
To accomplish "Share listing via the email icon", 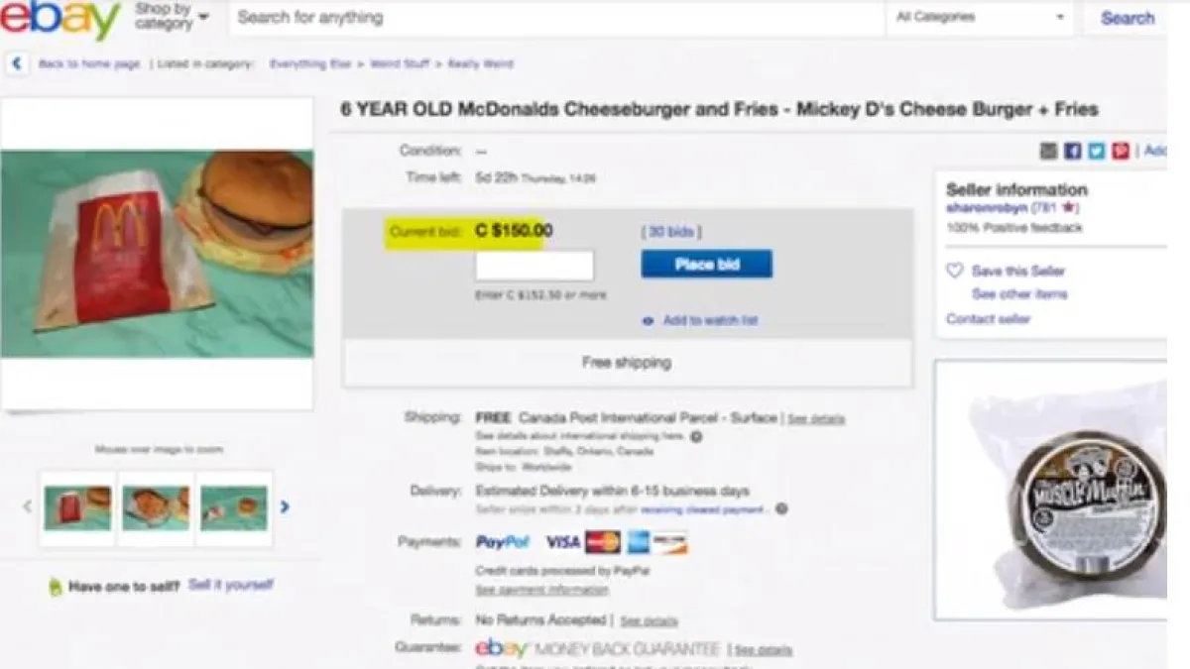I will click(x=1048, y=151).
